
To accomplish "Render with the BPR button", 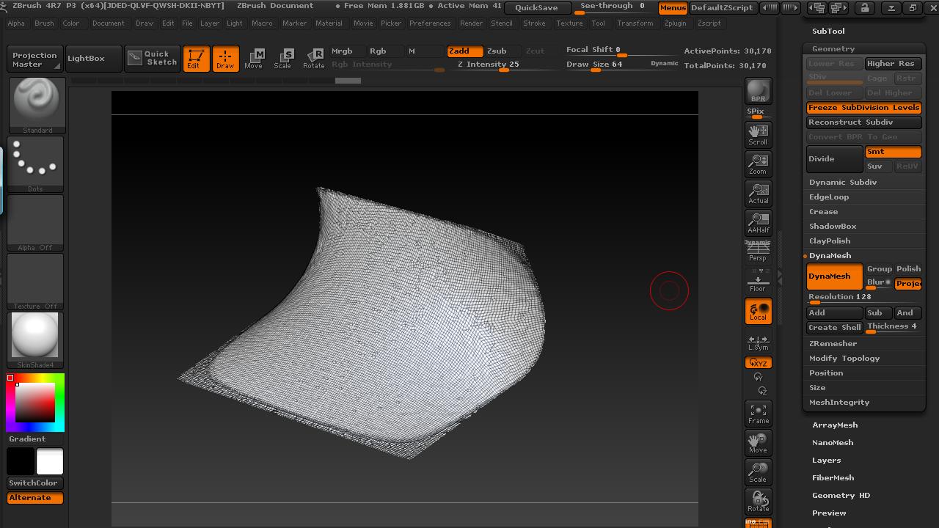I will pyautogui.click(x=758, y=91).
